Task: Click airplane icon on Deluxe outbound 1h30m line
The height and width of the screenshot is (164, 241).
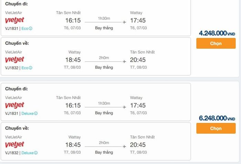Action: click(124, 107)
